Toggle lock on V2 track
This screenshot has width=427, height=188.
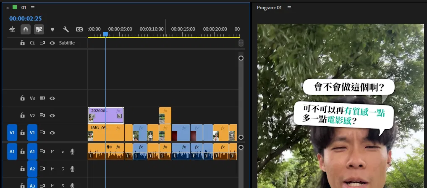point(23,115)
